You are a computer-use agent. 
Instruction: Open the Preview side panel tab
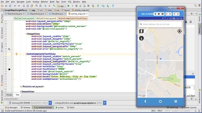(x=200, y=29)
